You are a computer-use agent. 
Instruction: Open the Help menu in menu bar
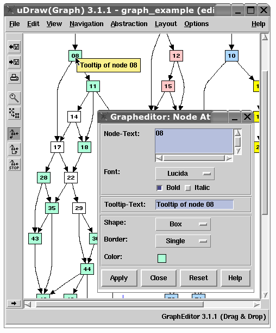click(x=259, y=24)
